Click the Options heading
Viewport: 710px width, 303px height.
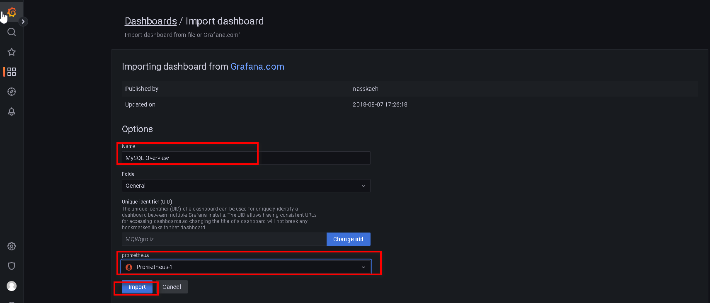[x=137, y=129]
